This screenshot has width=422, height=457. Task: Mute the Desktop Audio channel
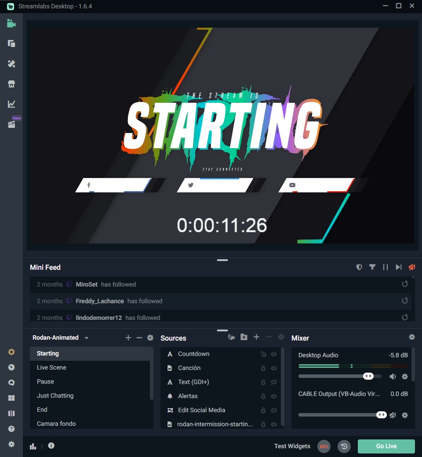[393, 377]
